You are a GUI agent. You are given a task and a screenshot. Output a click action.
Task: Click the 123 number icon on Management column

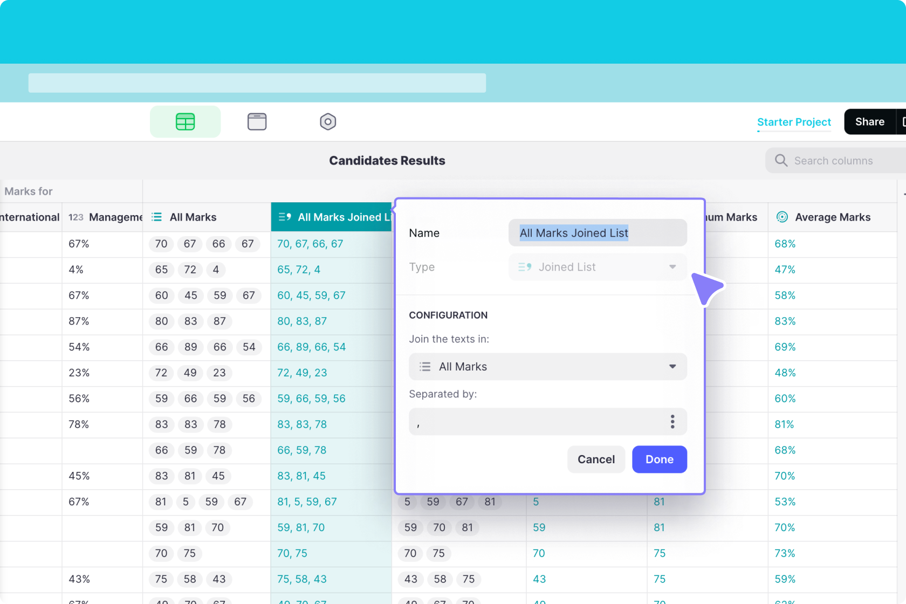[76, 217]
